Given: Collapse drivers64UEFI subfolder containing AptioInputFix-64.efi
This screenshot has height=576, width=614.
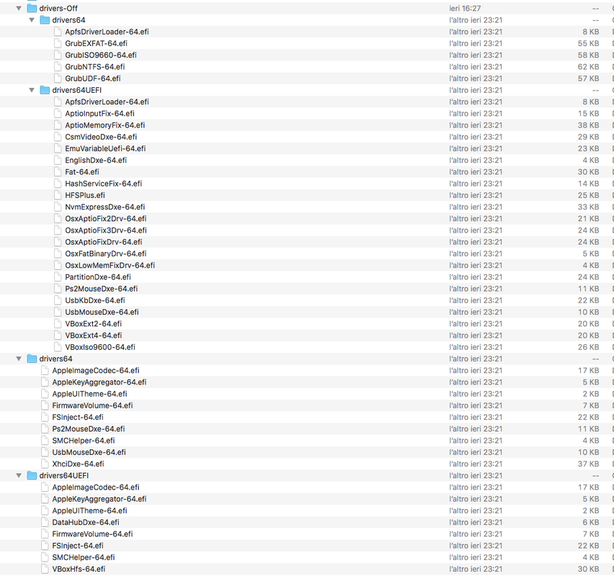Looking at the screenshot, I should tap(32, 90).
